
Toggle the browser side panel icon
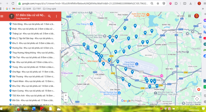[185, 3]
